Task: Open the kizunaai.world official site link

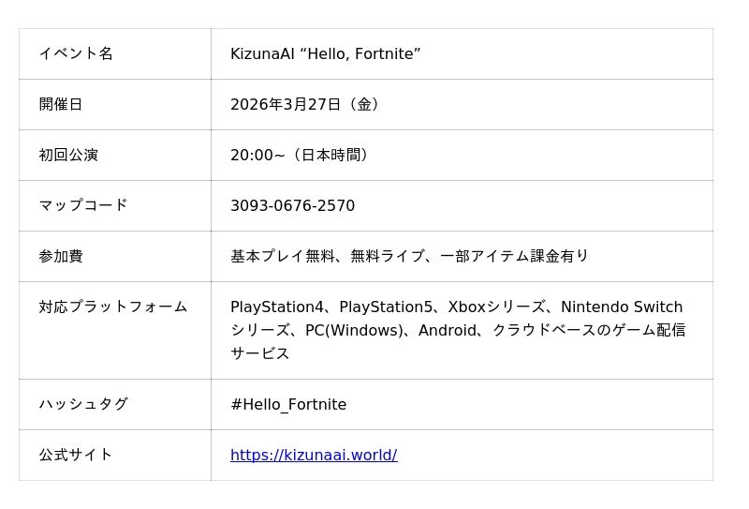Action: pyautogui.click(x=314, y=456)
